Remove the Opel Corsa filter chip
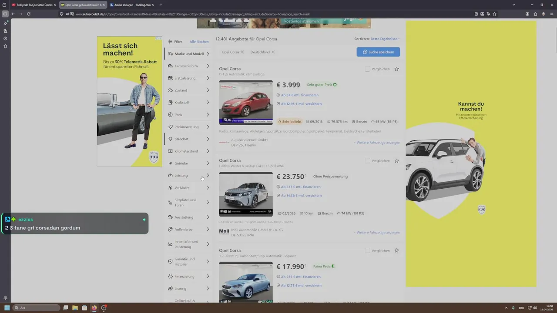The width and height of the screenshot is (557, 313). 242,52
